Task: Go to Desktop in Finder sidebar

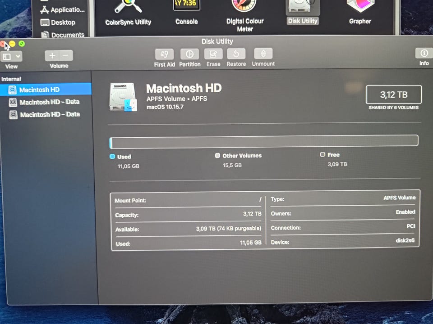Action: 58,22
